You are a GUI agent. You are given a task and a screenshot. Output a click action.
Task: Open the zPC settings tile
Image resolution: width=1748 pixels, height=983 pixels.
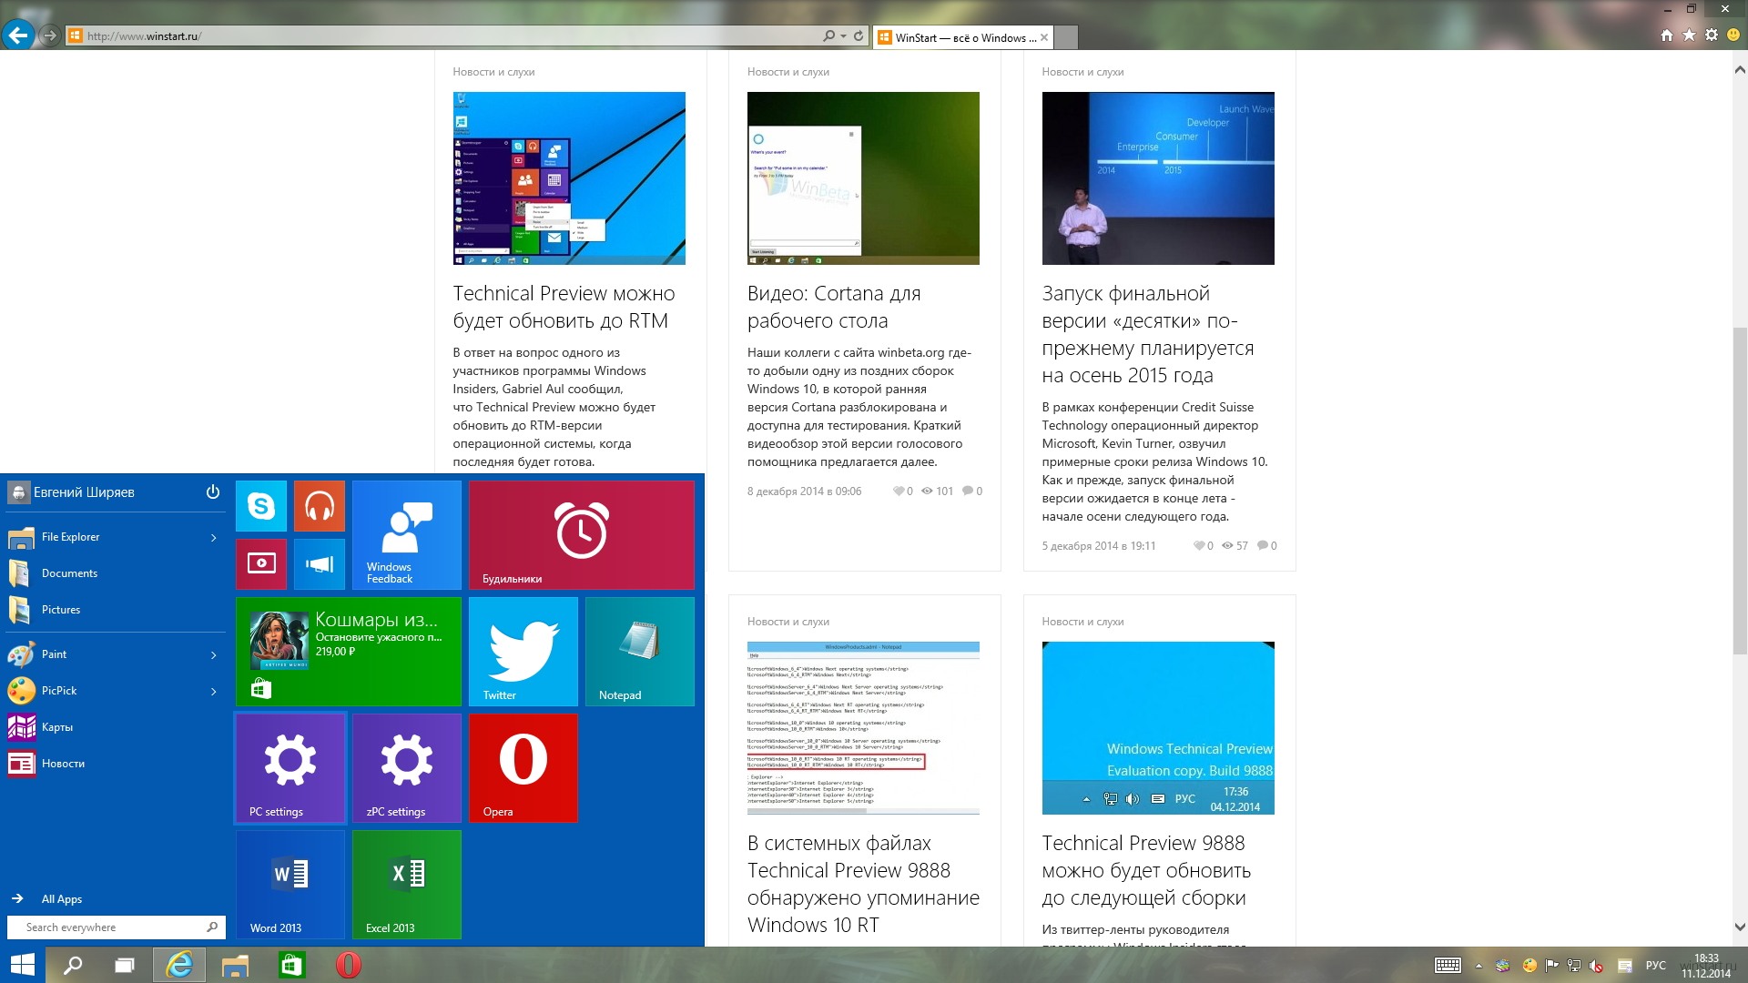click(407, 768)
